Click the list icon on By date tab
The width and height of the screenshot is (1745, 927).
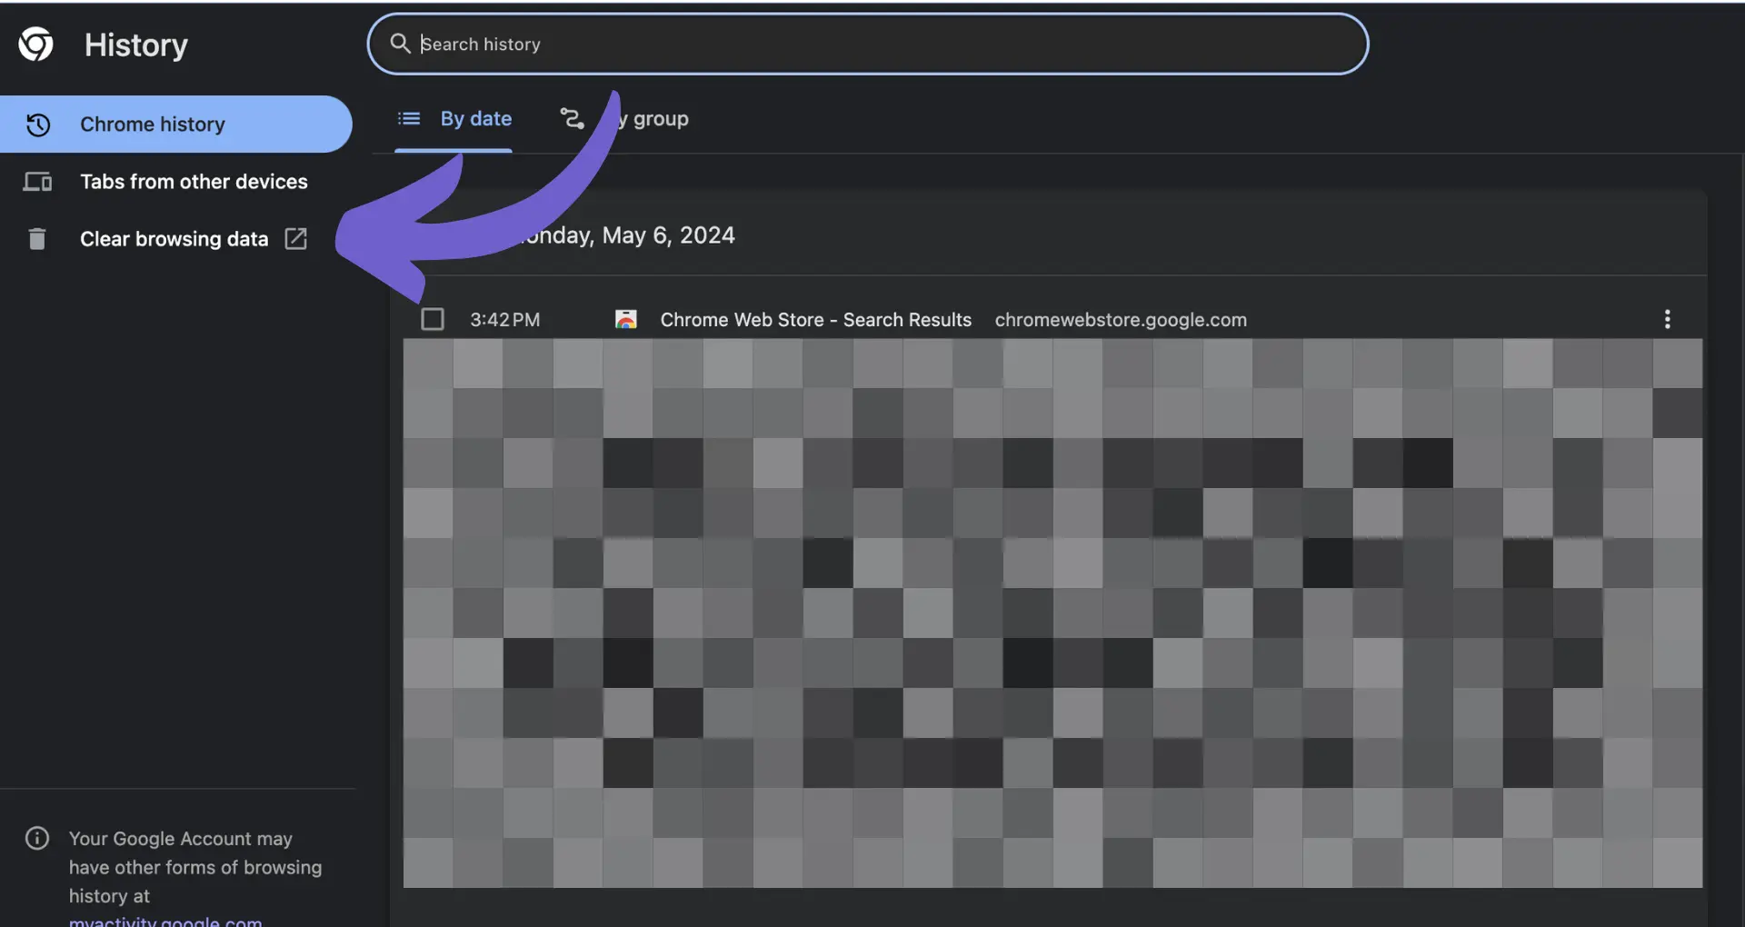click(x=409, y=118)
